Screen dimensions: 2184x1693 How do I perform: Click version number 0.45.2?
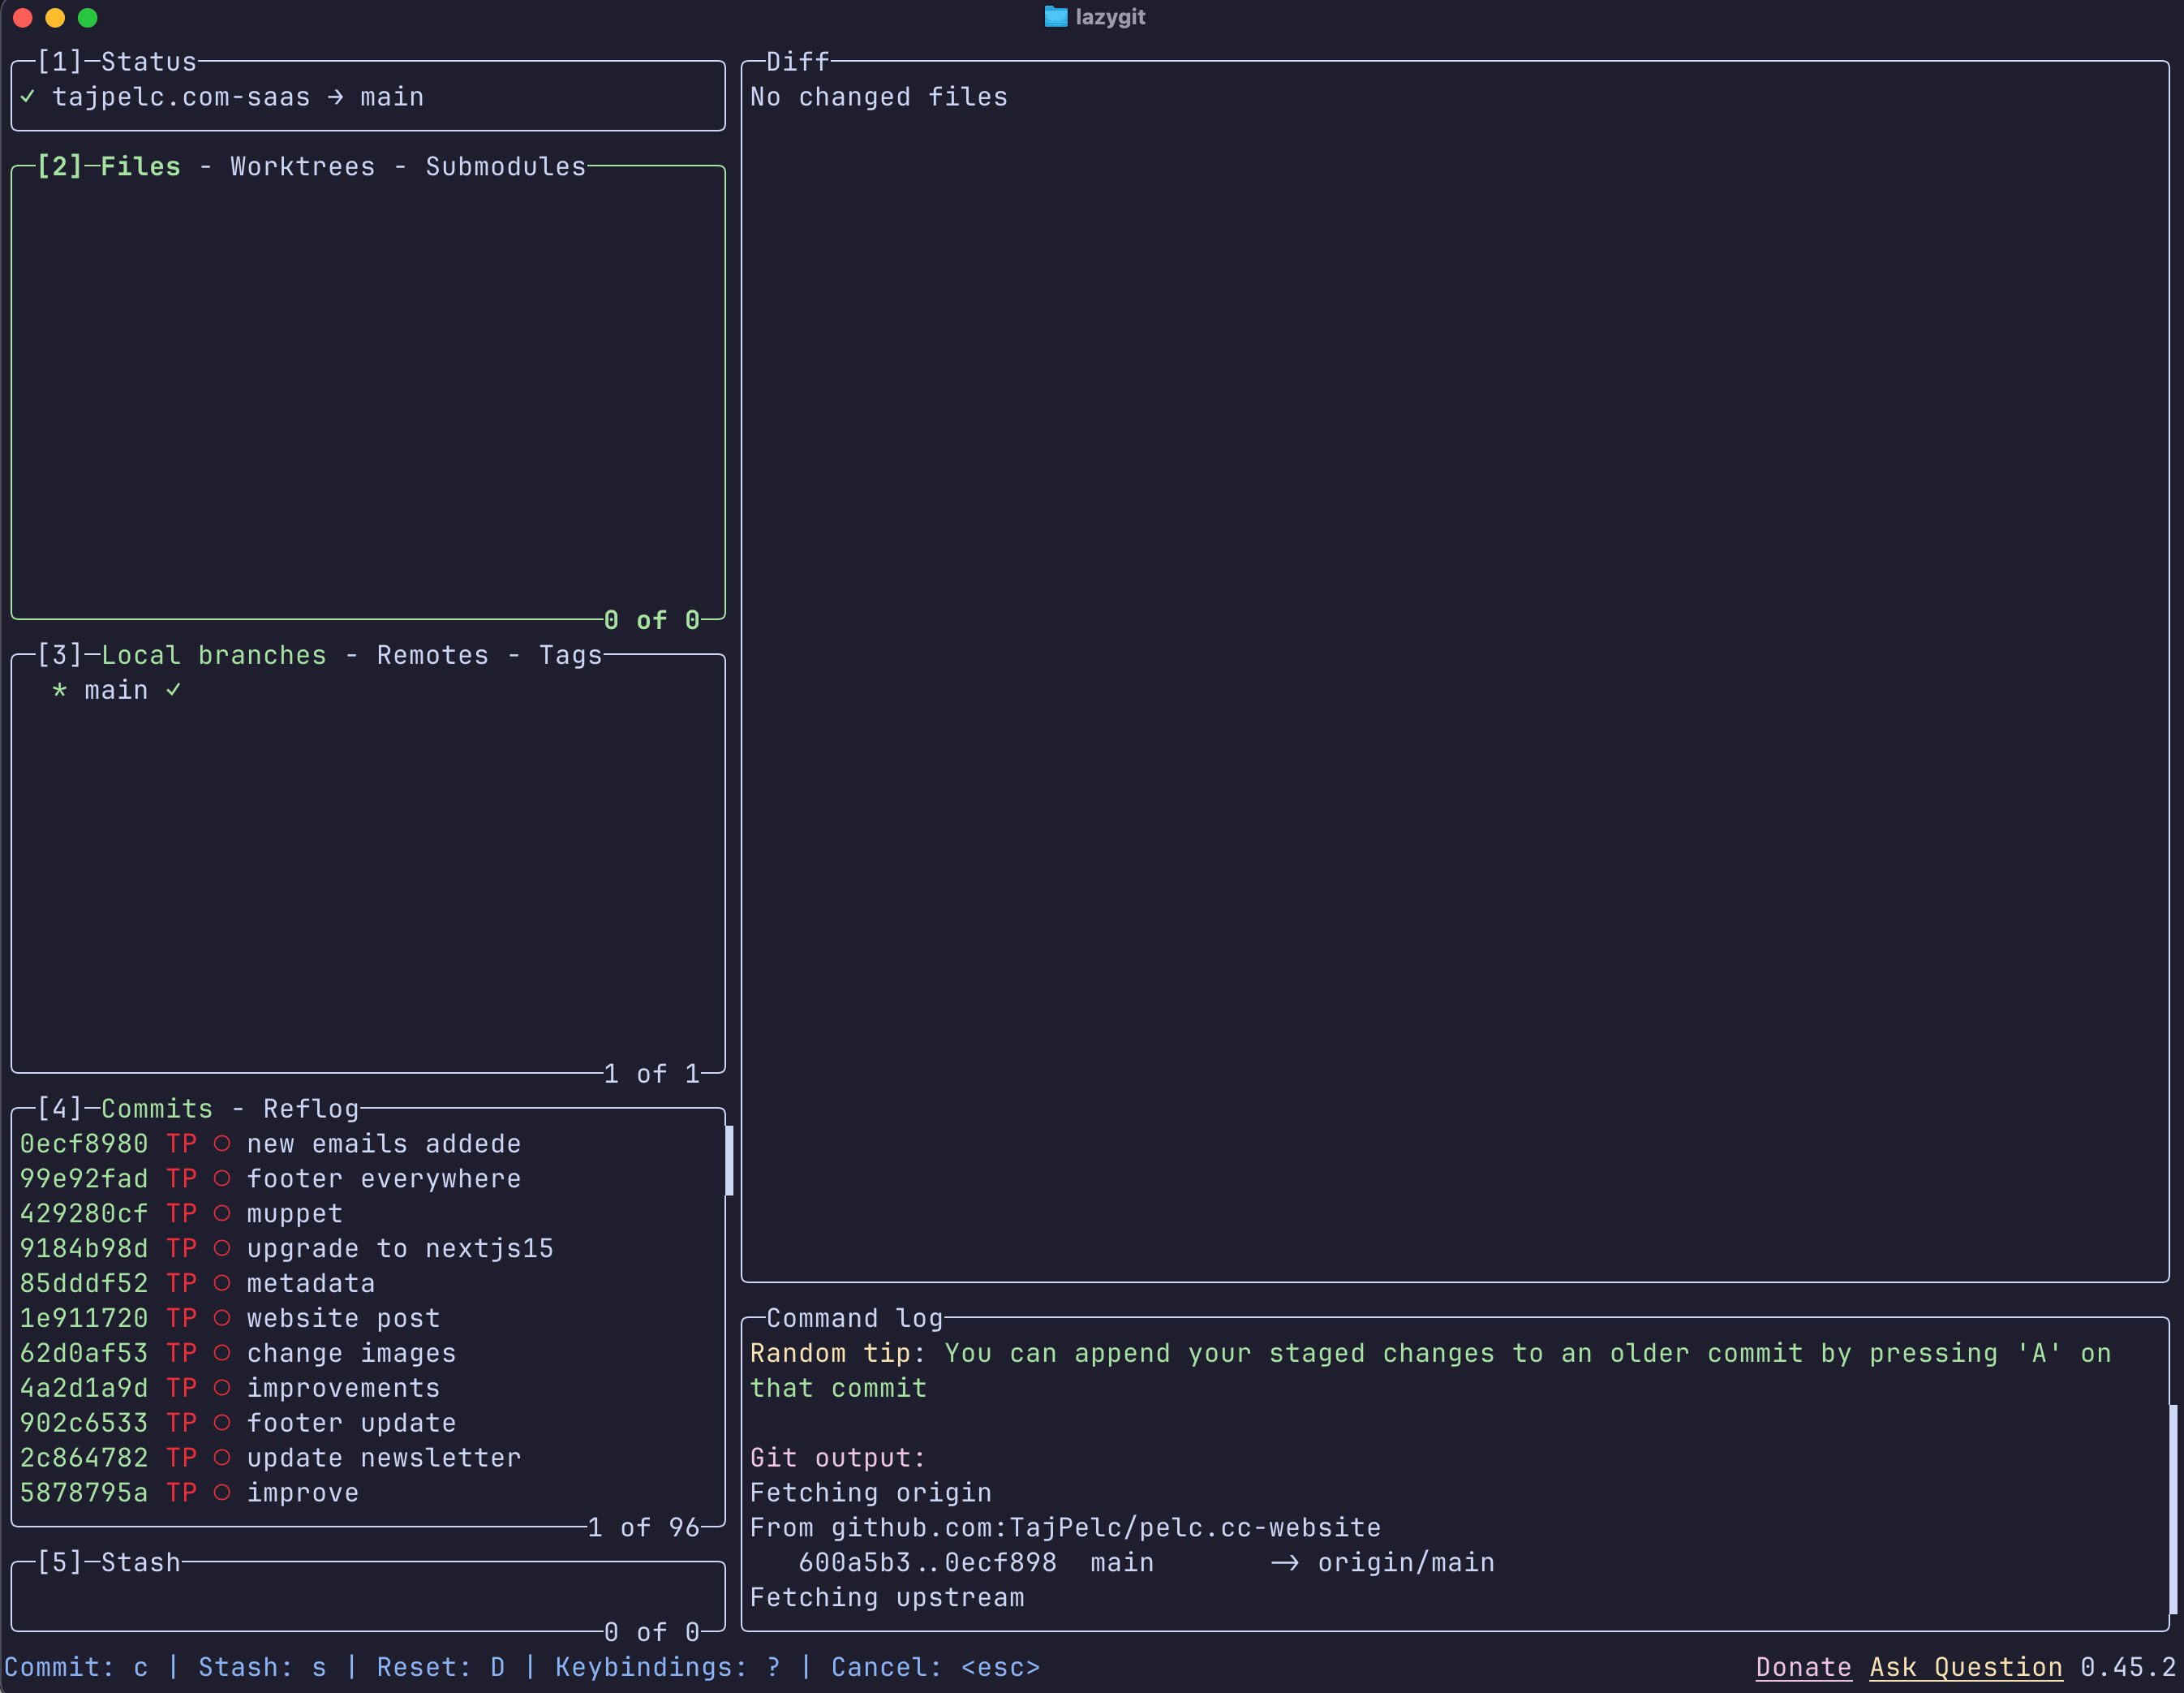(2128, 1667)
